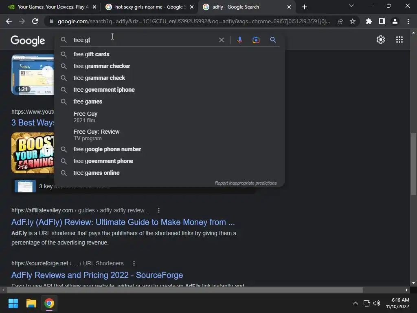Open 'AdFly Reviews and Pricing 2022 - SourceForge'
Viewport: 417px width, 313px height.
pyautogui.click(x=97, y=275)
